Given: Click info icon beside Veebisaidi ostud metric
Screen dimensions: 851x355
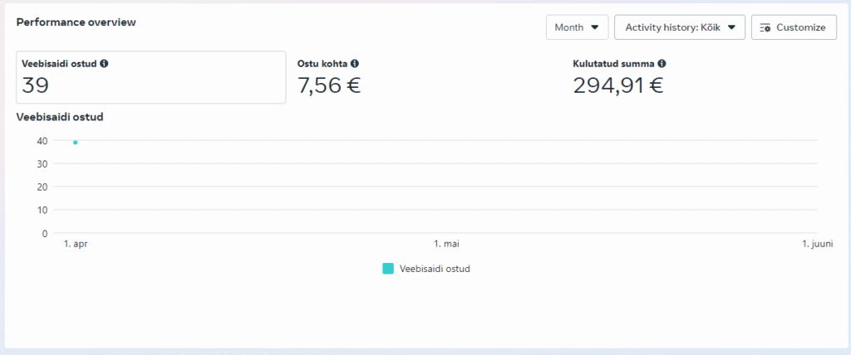Looking at the screenshot, I should (104, 63).
